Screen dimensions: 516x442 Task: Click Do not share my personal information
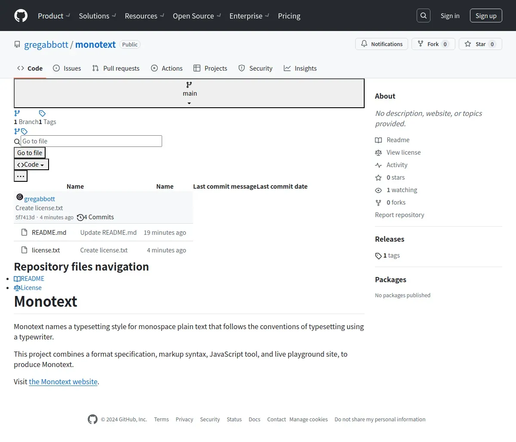[380, 420]
